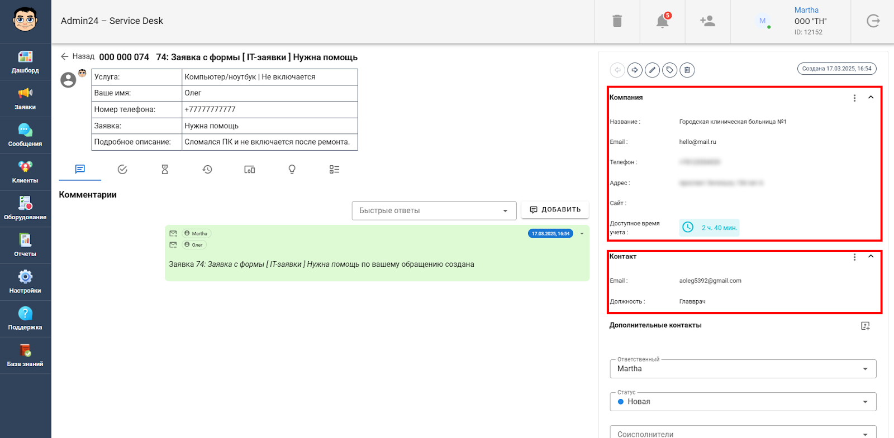The image size is (894, 438).
Task: Open Заявки in the left sidebar
Action: pyautogui.click(x=25, y=99)
